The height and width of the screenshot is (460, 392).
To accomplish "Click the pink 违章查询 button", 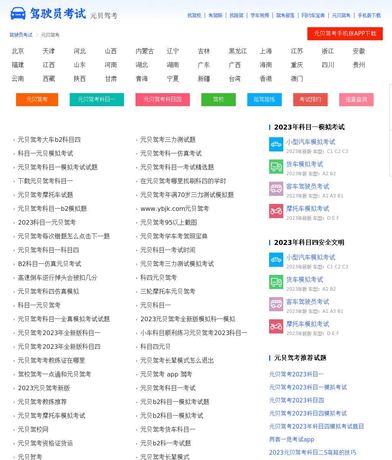I will 356,100.
